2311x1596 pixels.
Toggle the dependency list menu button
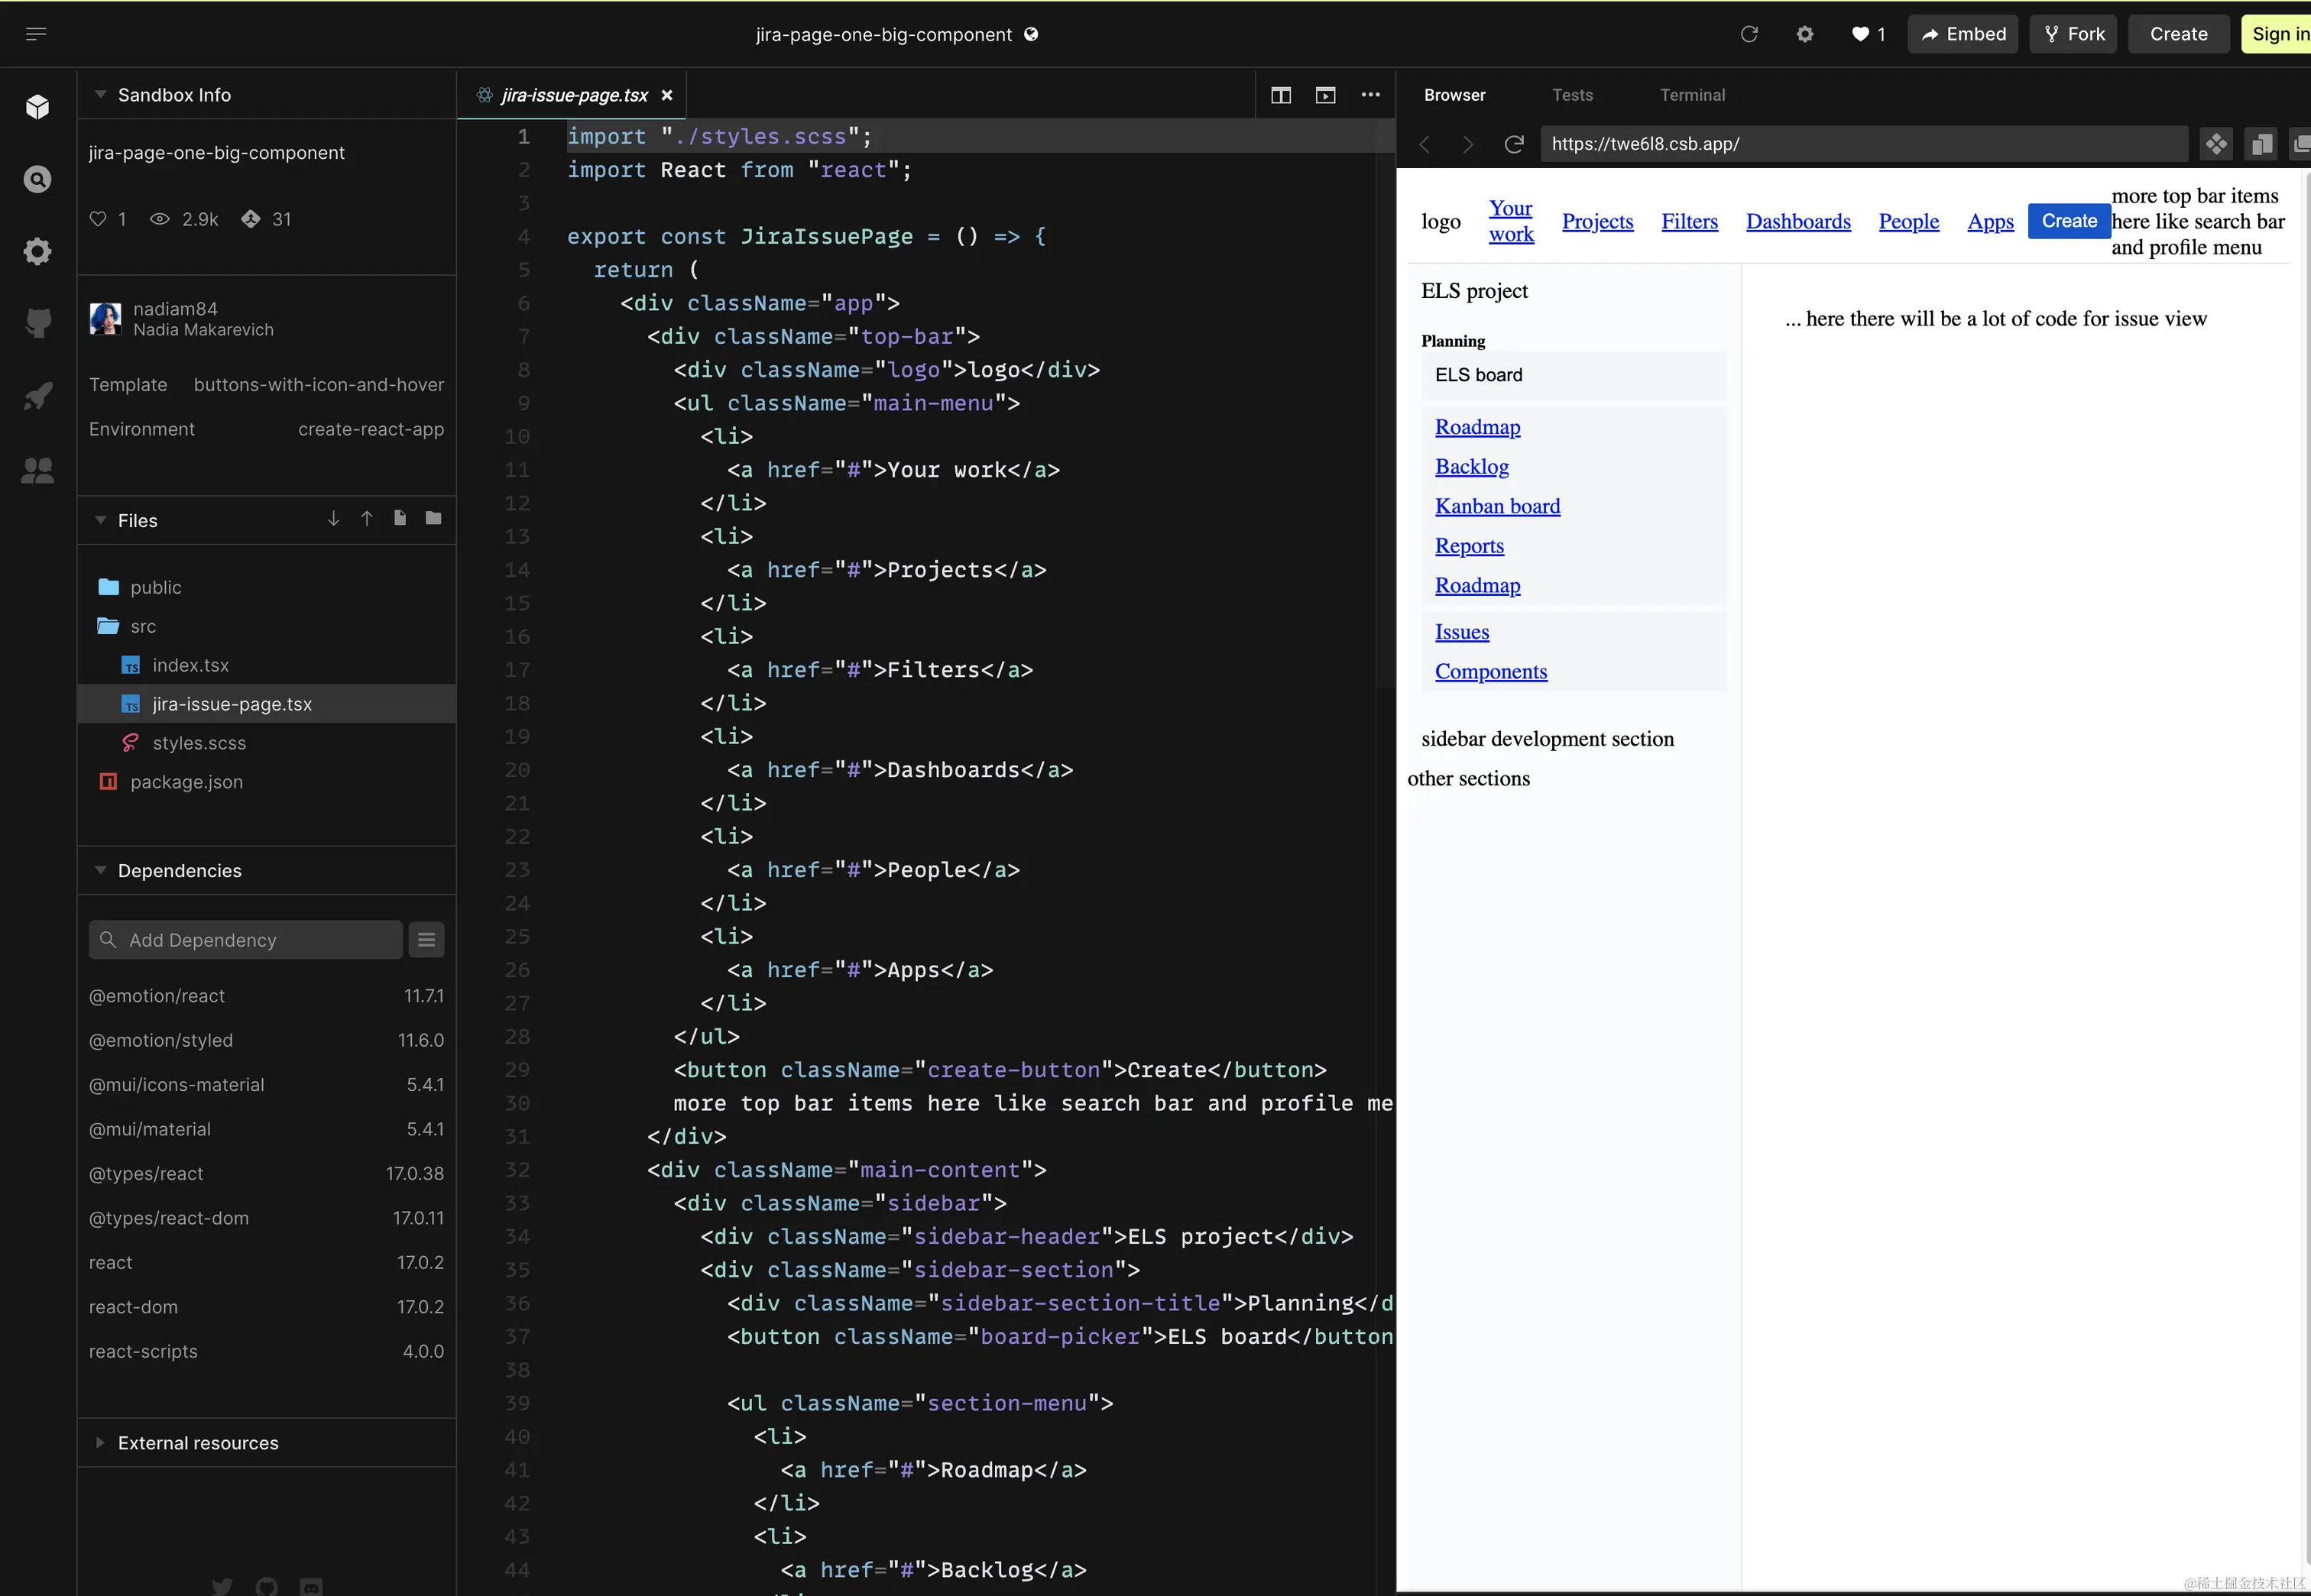point(426,940)
